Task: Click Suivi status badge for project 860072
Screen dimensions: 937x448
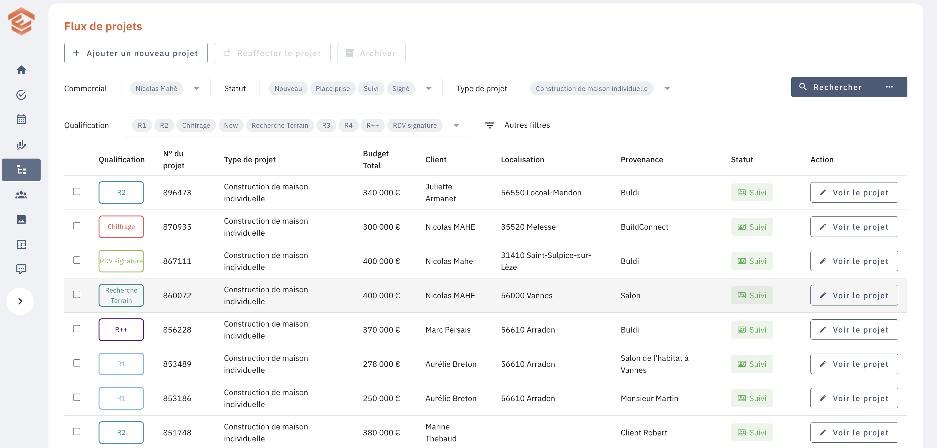Action: [752, 295]
